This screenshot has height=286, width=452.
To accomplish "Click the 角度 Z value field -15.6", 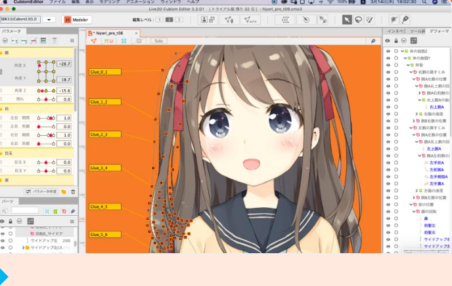I will click(64, 91).
